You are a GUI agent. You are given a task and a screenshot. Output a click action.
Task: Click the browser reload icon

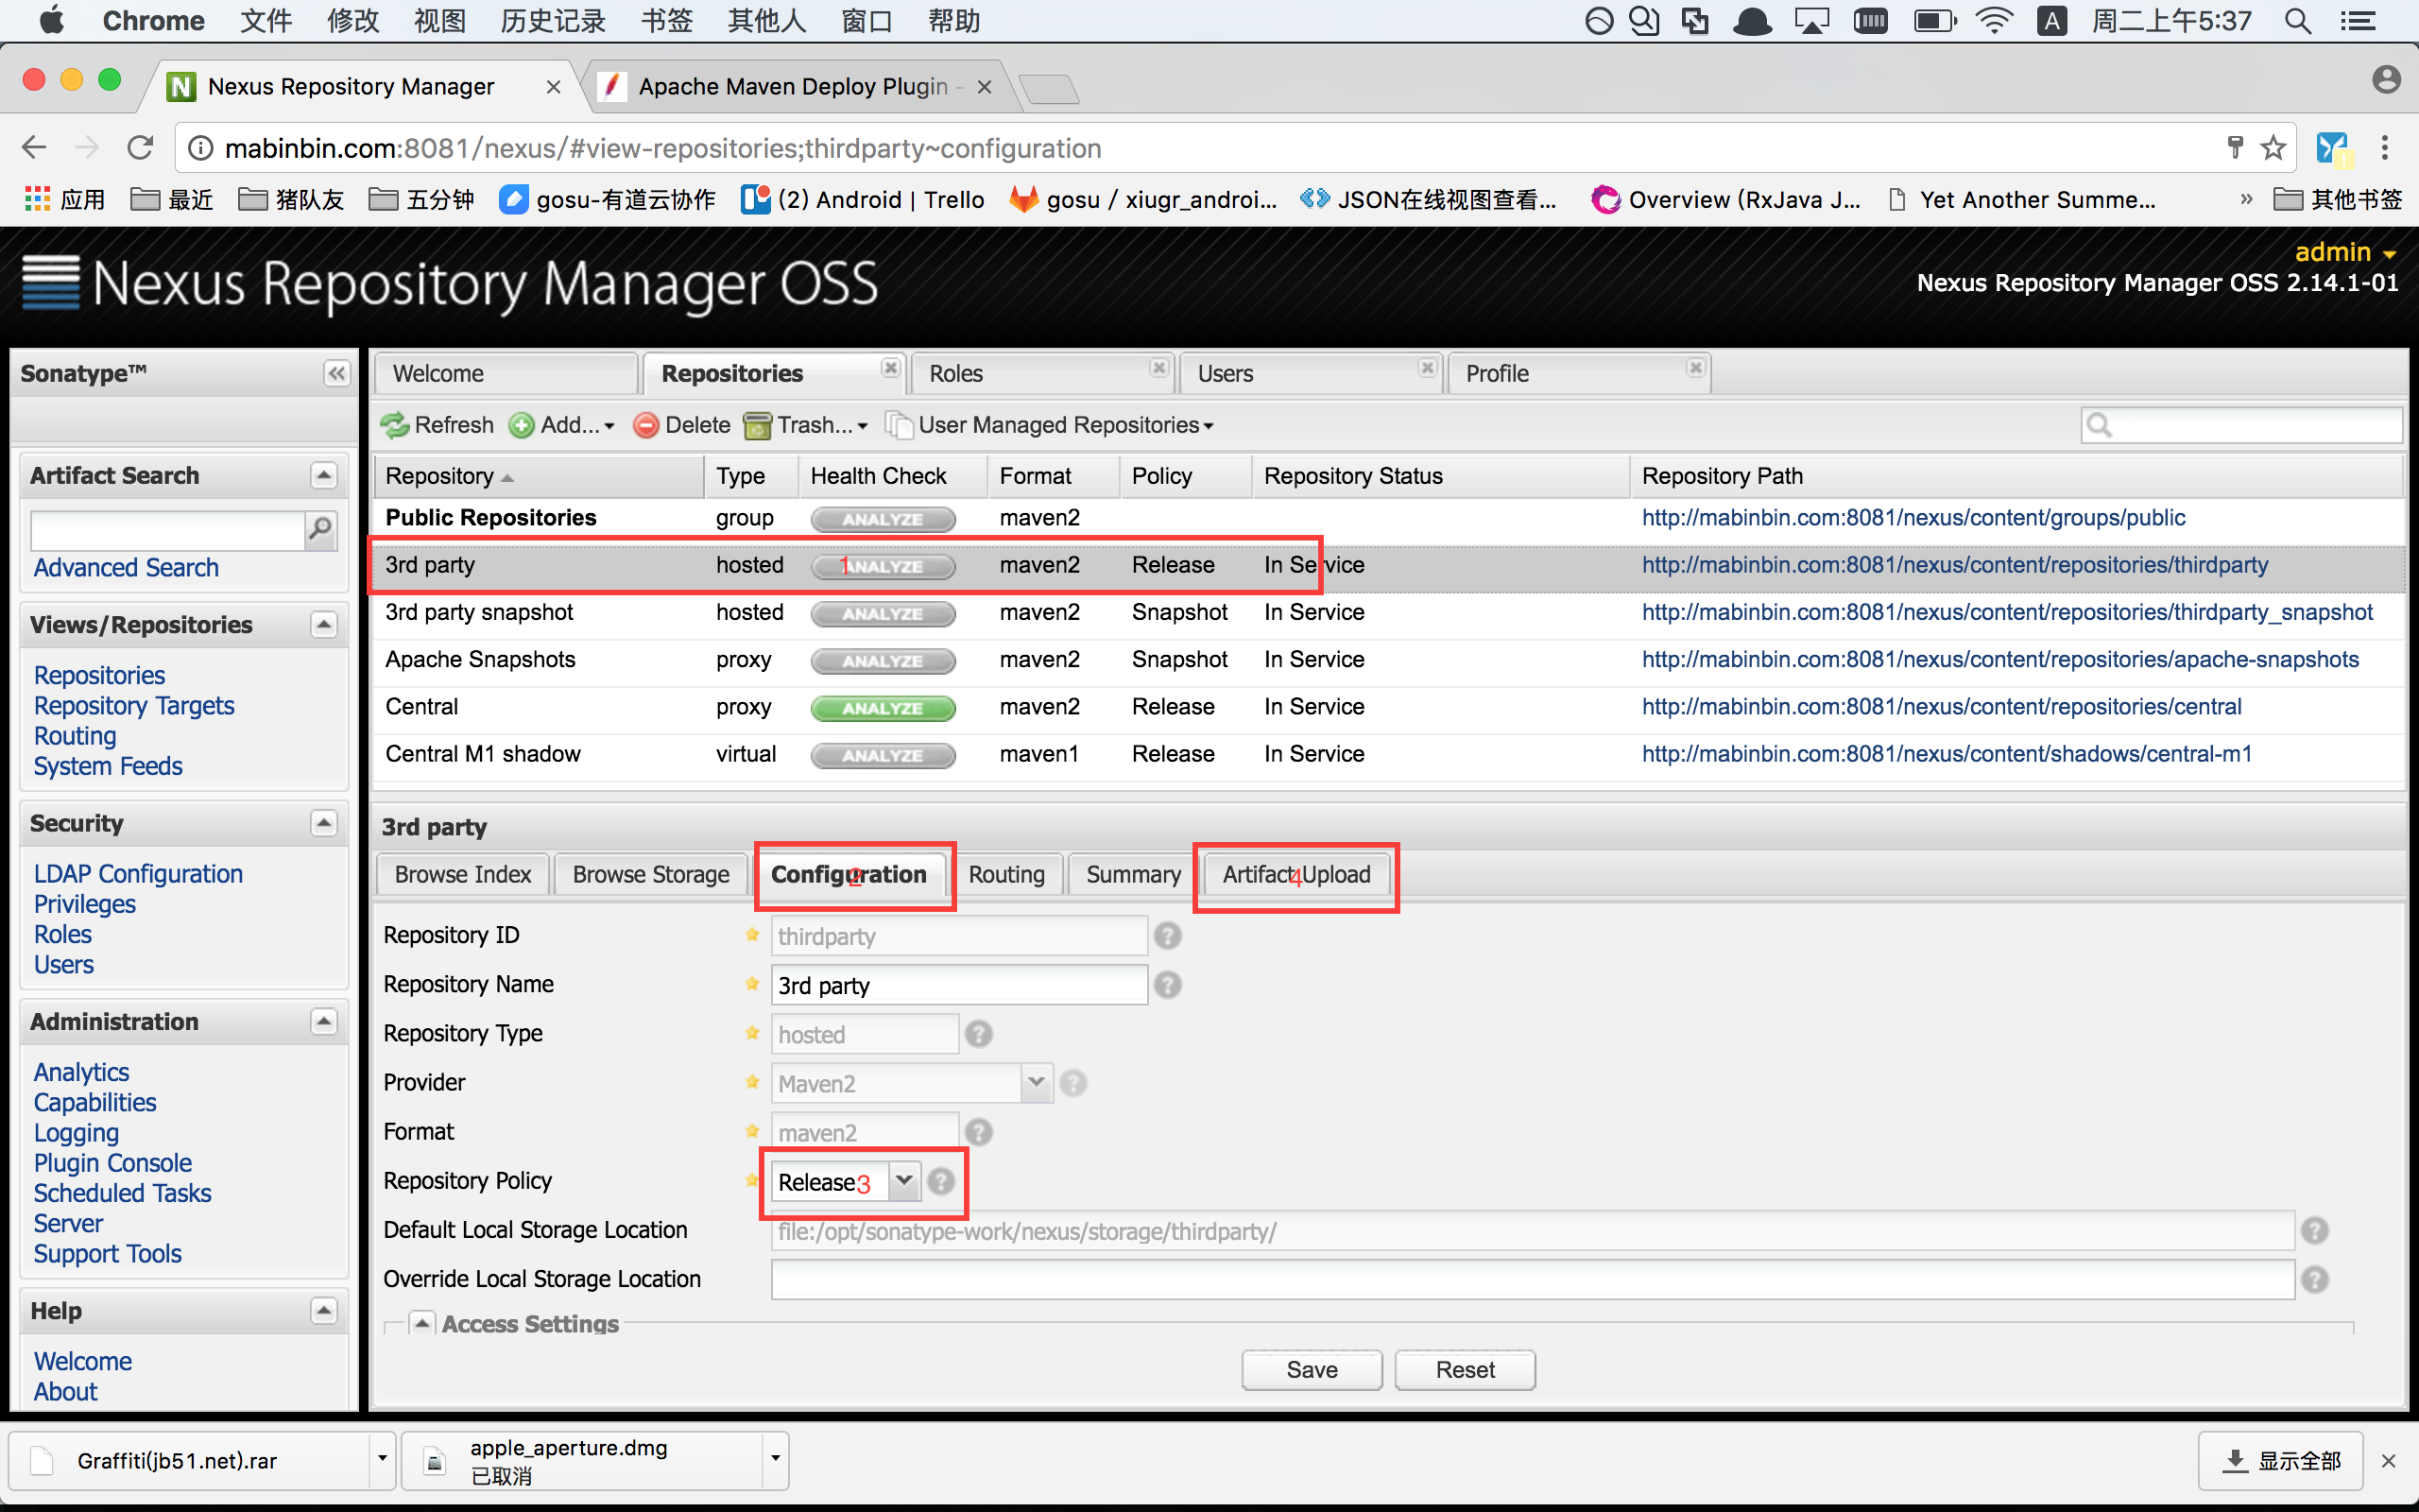(140, 148)
